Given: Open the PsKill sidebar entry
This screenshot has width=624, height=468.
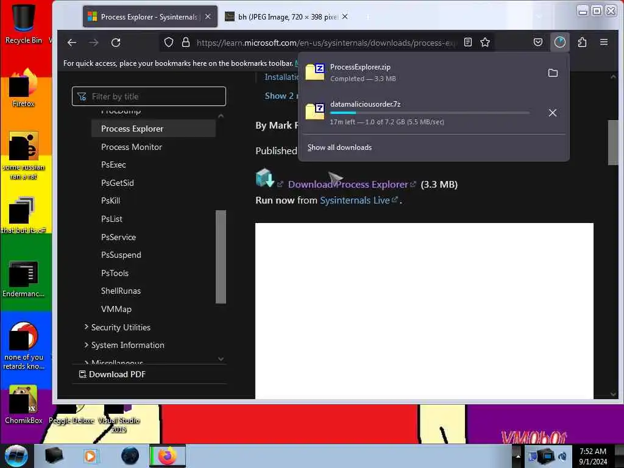Looking at the screenshot, I should click(x=110, y=200).
